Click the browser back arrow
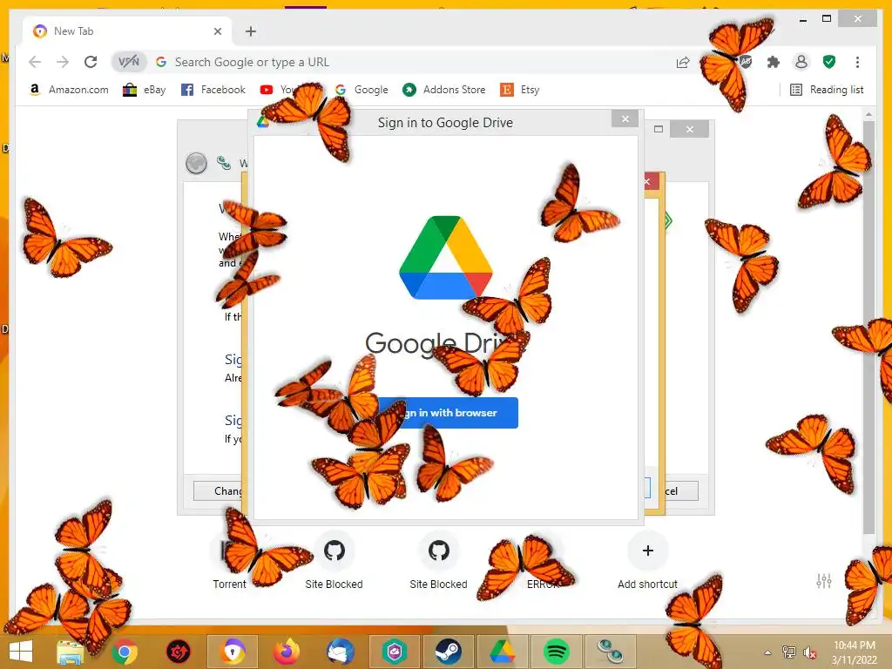Viewport: 892px width, 669px height. [35, 62]
